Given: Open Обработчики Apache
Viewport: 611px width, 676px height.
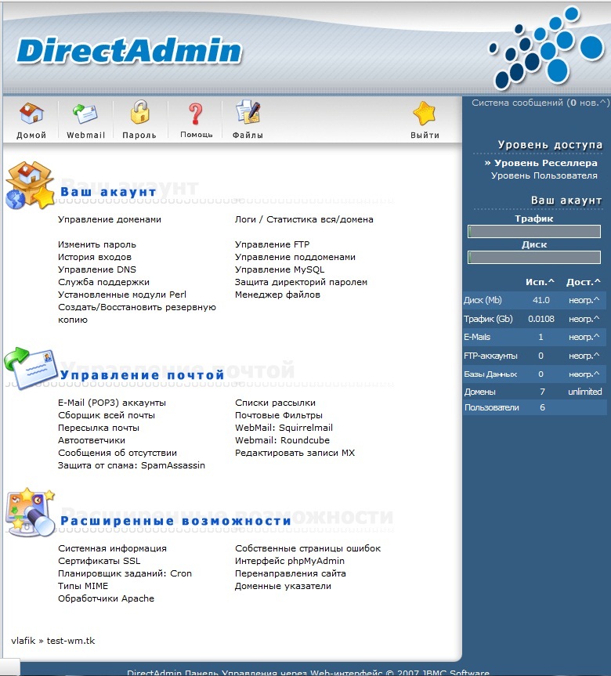Looking at the screenshot, I should (106, 598).
